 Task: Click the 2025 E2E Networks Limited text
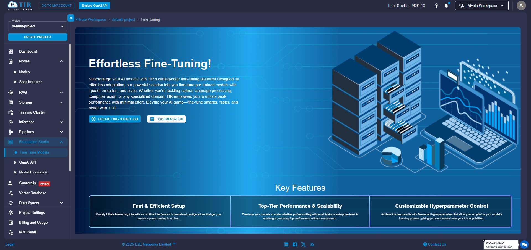coord(149,244)
